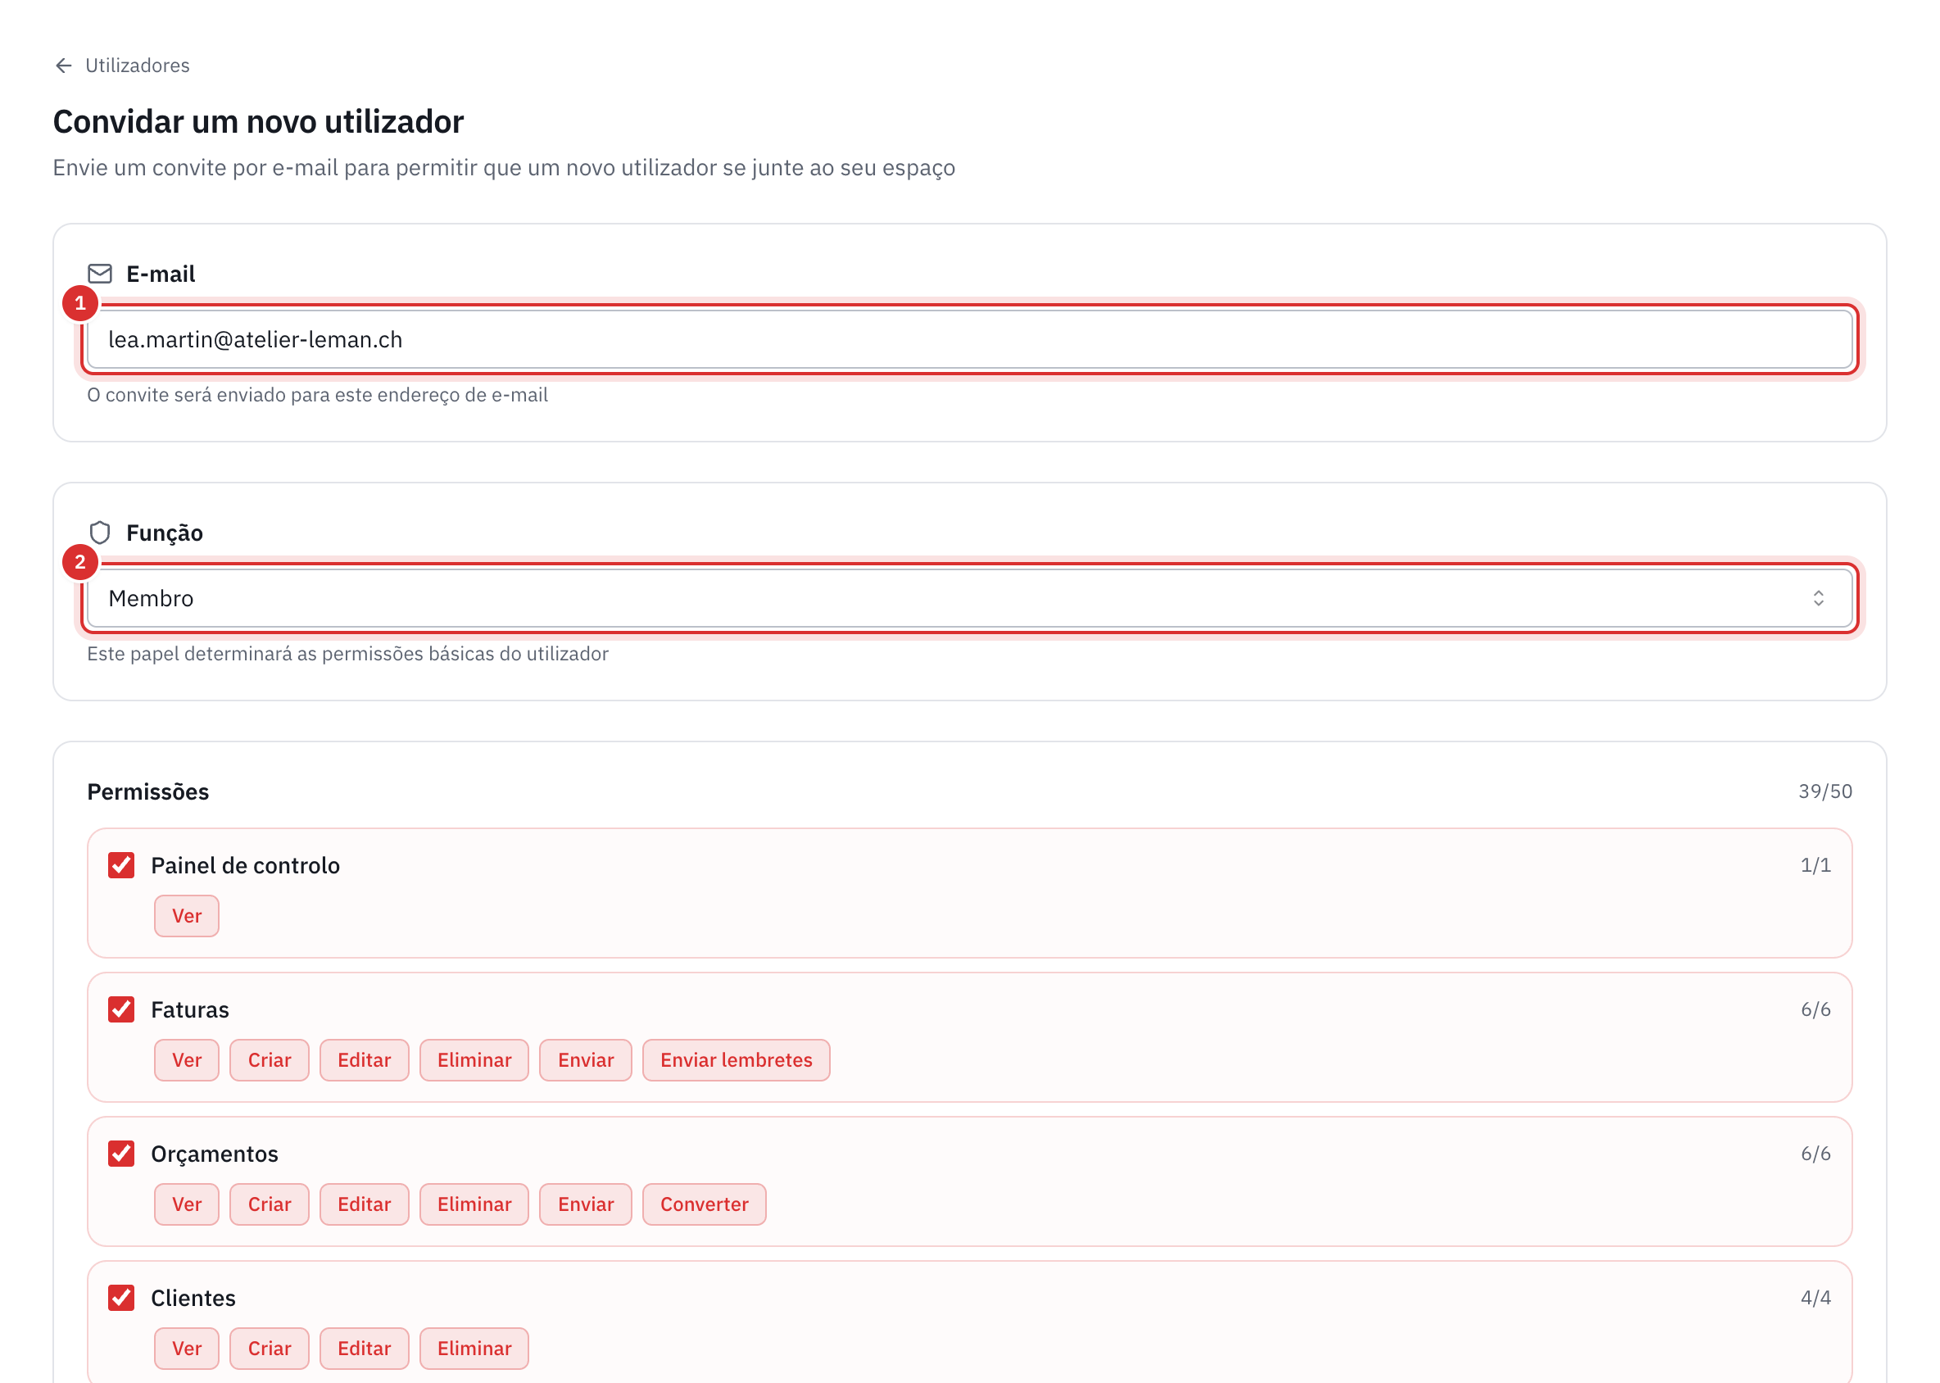This screenshot has width=1940, height=1383.
Task: Toggle Criar permission under Orçamentos
Action: [269, 1204]
